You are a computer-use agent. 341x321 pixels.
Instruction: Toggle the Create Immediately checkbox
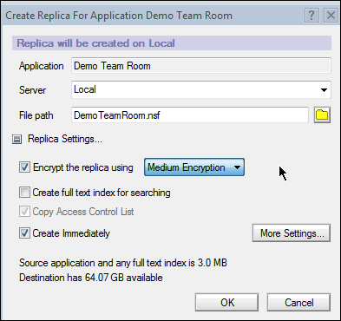(24, 233)
